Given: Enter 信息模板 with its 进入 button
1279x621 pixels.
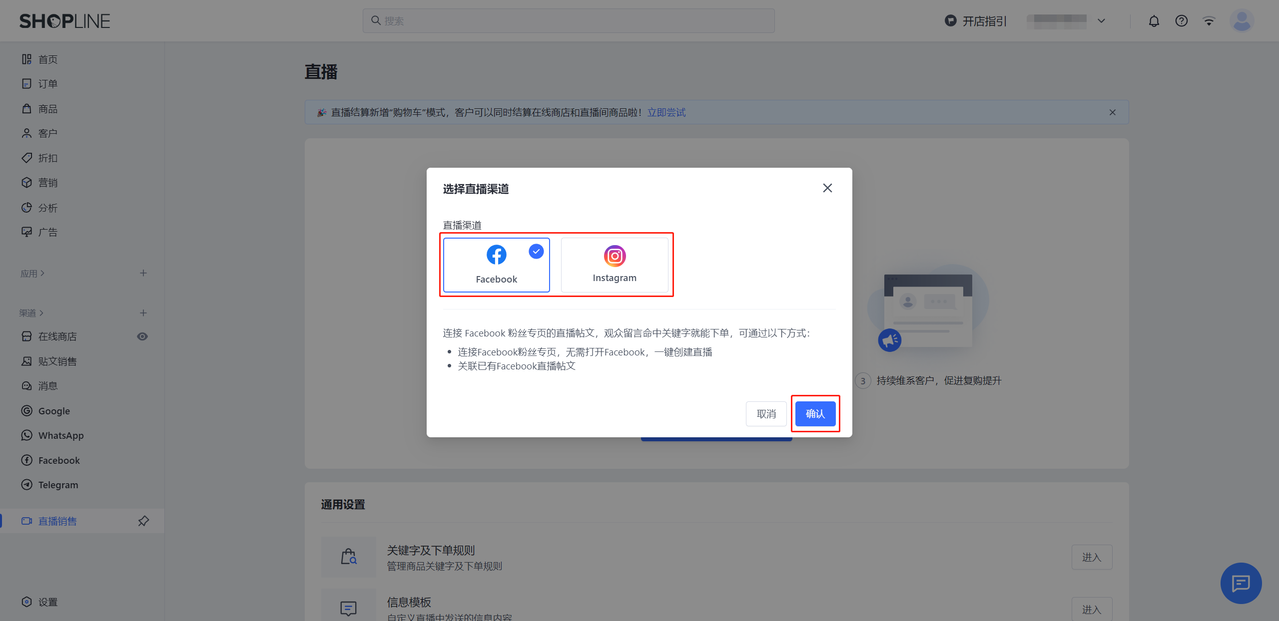Looking at the screenshot, I should click(x=1092, y=610).
